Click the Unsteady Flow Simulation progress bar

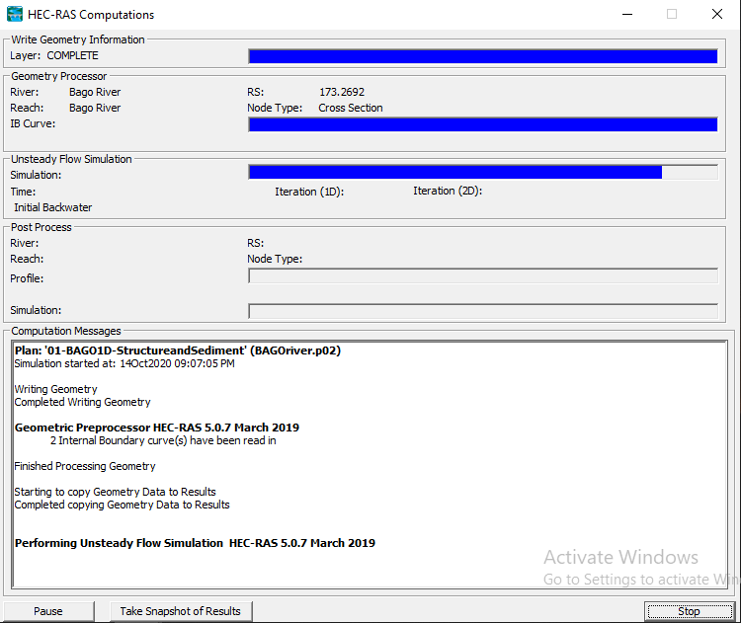(483, 173)
